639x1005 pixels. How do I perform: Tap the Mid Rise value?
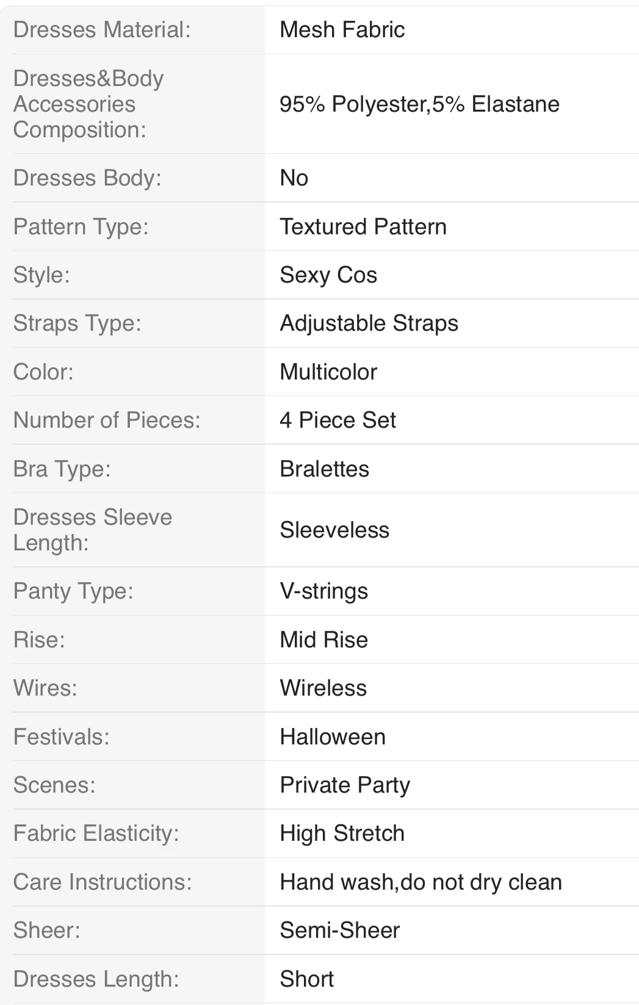tap(323, 640)
